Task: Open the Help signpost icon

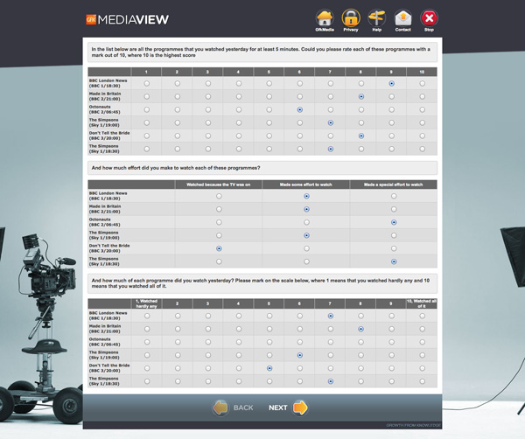Action: 376,18
